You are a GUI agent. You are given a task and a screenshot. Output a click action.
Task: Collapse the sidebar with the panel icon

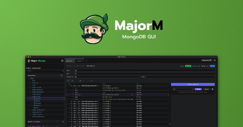tap(62, 61)
